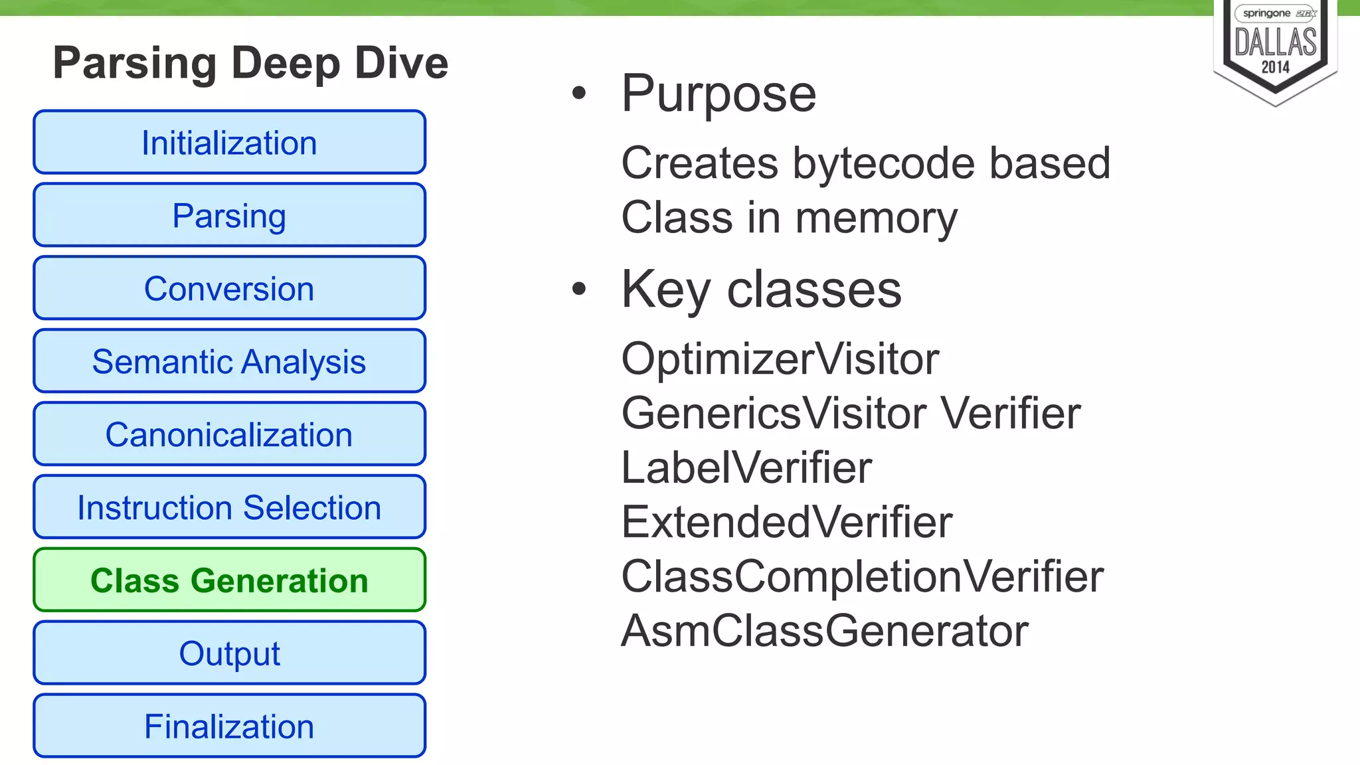This screenshot has height=765, width=1360.
Task: Open the Semantic Analysis phase box
Action: (x=229, y=362)
